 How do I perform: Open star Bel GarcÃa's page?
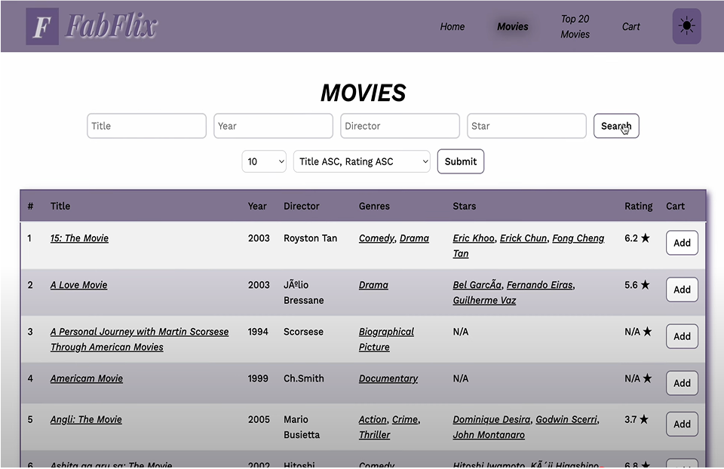[x=477, y=285]
